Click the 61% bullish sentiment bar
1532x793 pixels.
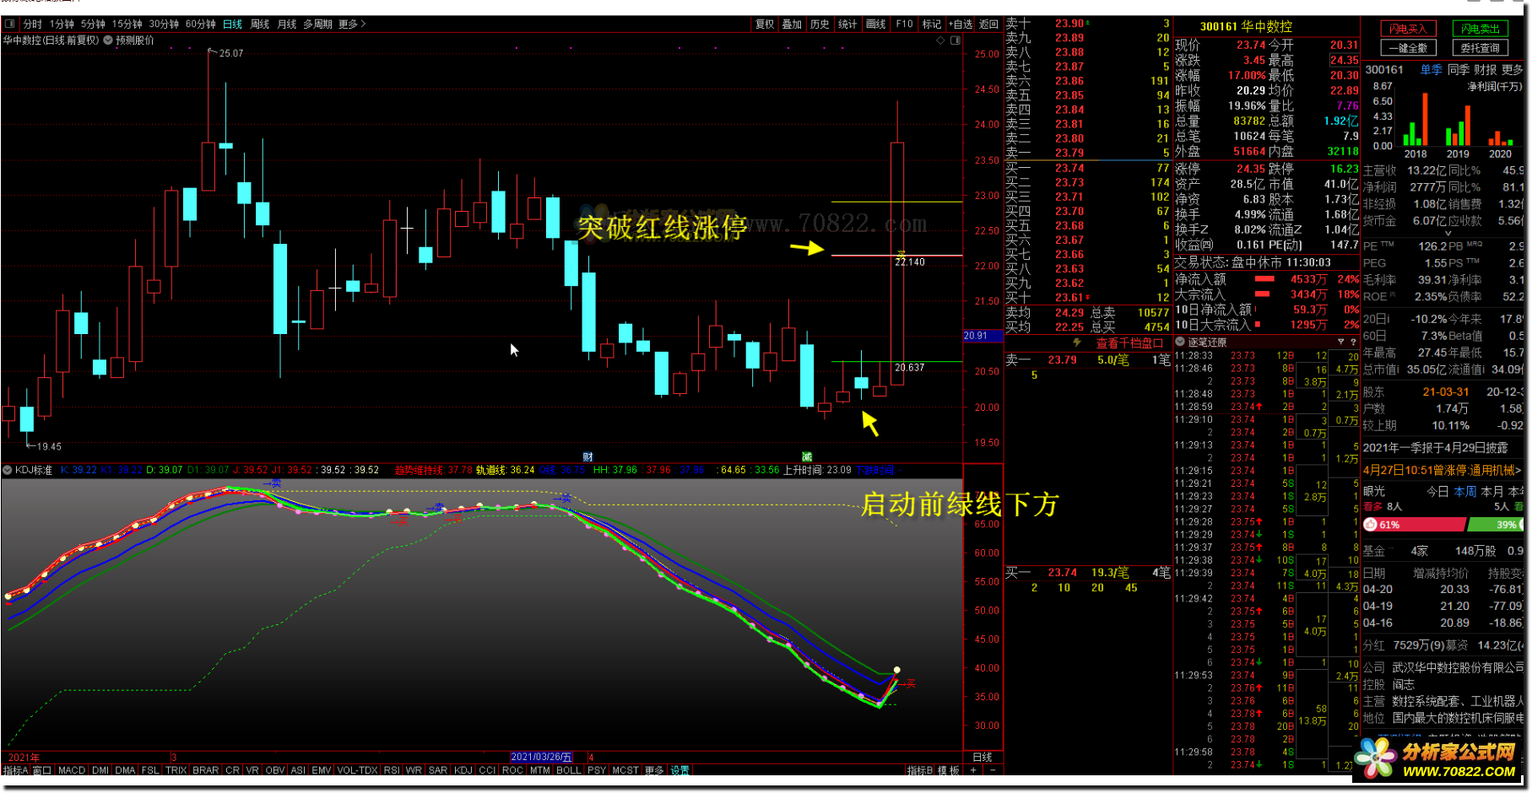coord(1414,525)
